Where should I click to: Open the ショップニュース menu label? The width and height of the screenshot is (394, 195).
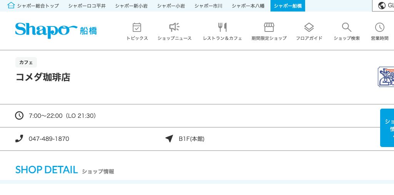coord(174,38)
